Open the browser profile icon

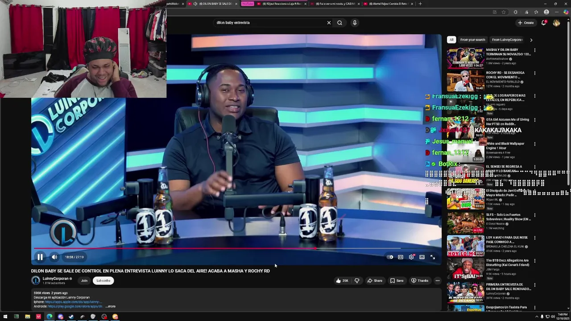(x=546, y=12)
